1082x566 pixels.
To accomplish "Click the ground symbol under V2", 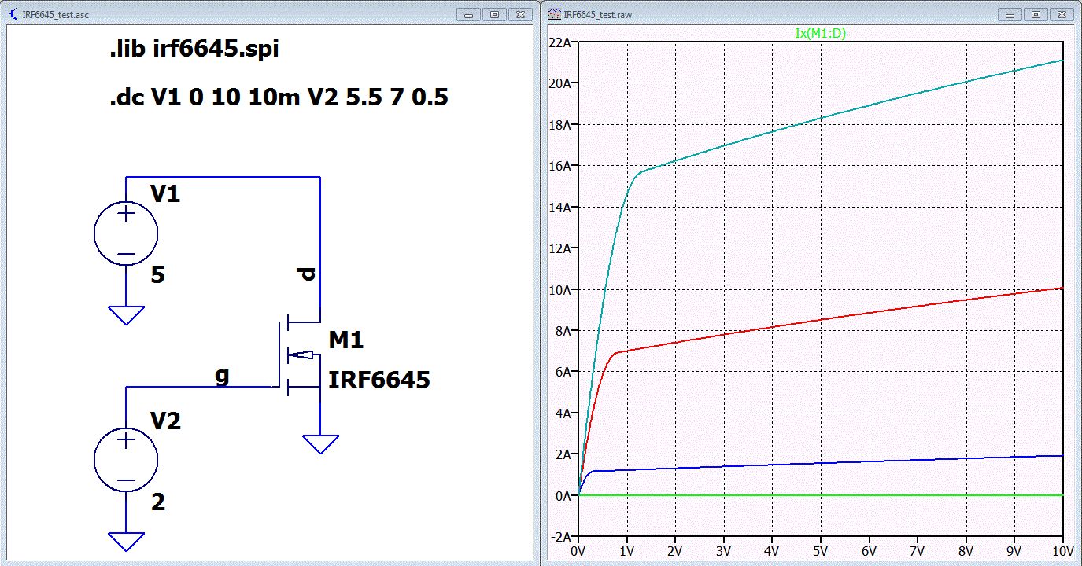I will coord(126,542).
